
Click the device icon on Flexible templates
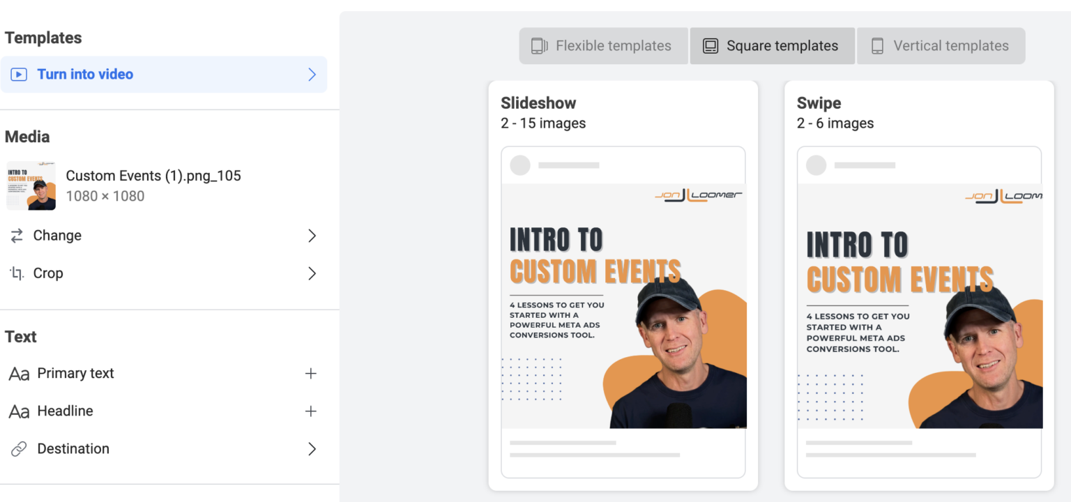click(x=538, y=45)
